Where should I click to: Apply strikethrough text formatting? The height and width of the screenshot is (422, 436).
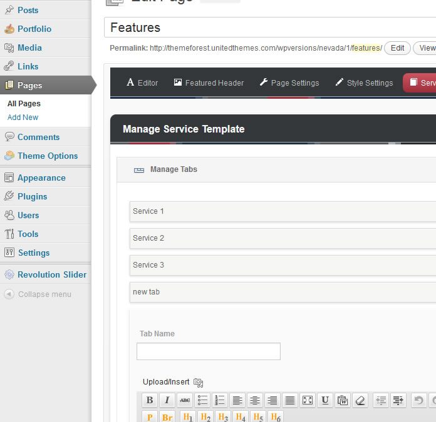click(x=185, y=401)
